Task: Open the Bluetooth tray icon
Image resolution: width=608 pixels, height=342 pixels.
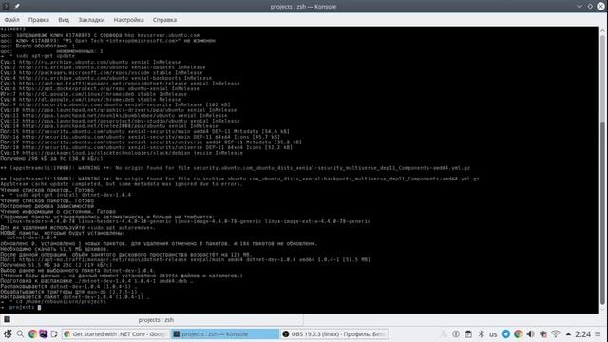Action: (x=481, y=333)
